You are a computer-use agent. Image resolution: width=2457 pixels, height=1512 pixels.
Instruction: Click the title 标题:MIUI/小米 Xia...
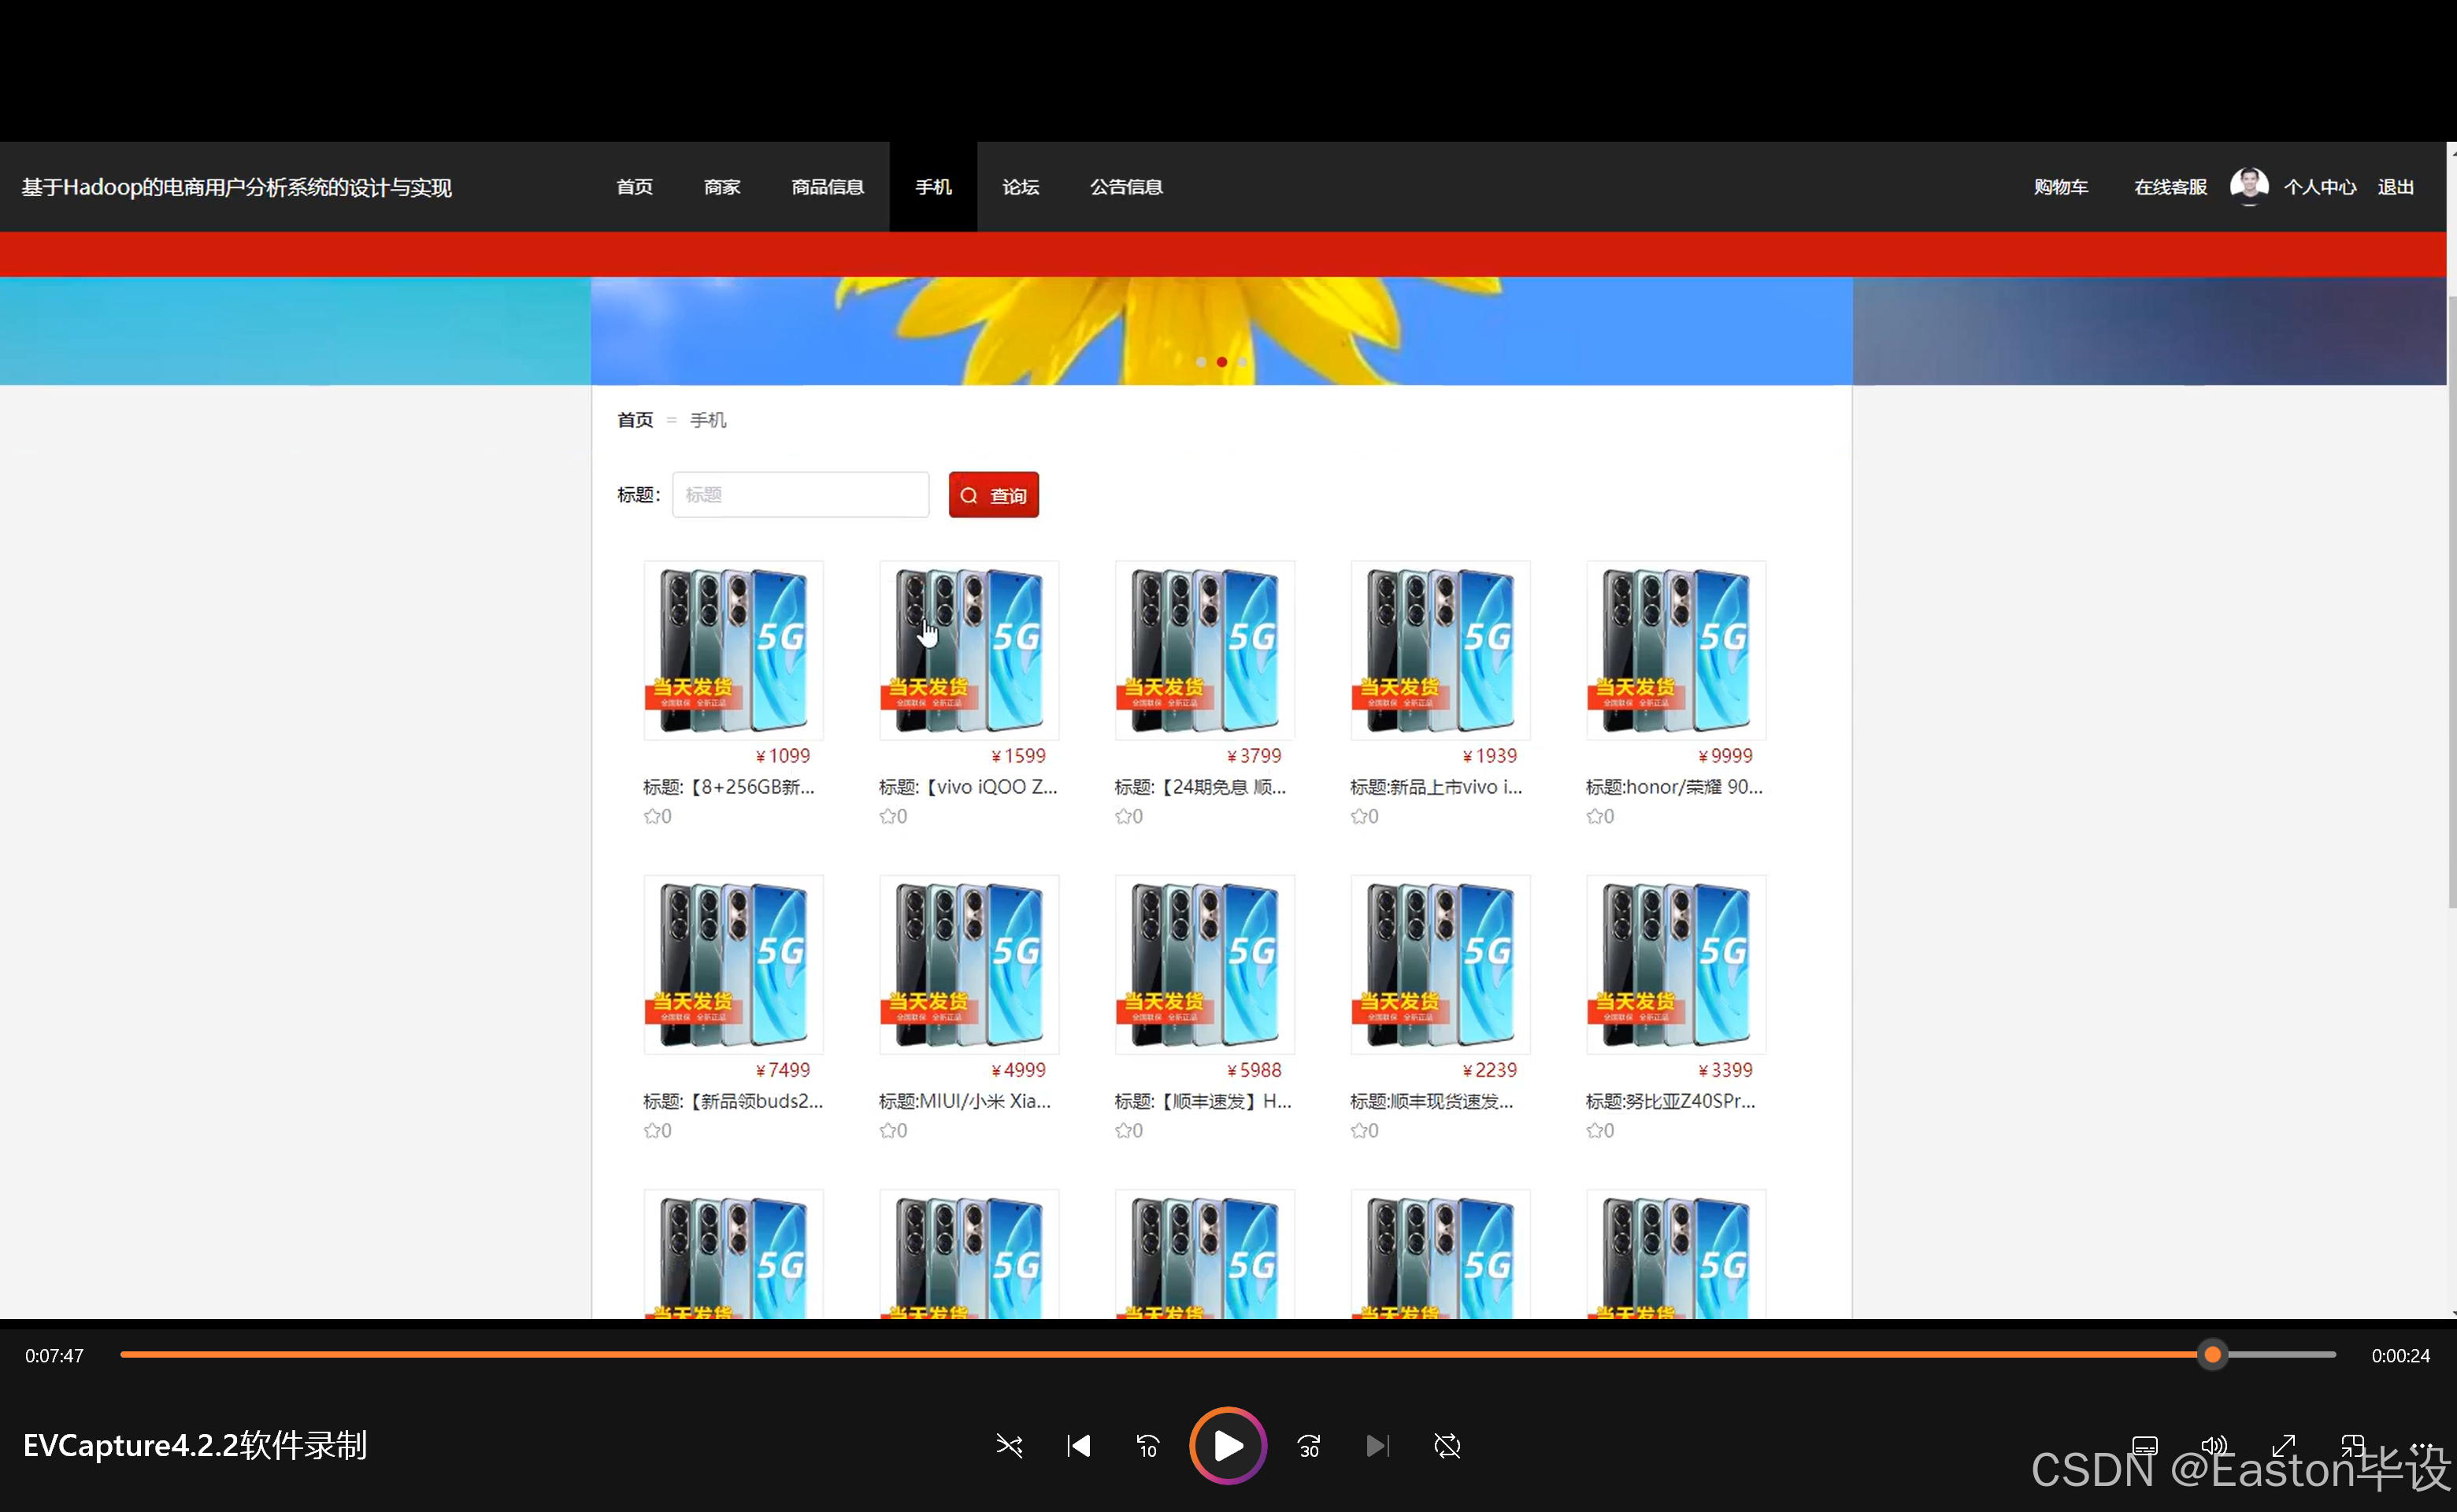(965, 1101)
